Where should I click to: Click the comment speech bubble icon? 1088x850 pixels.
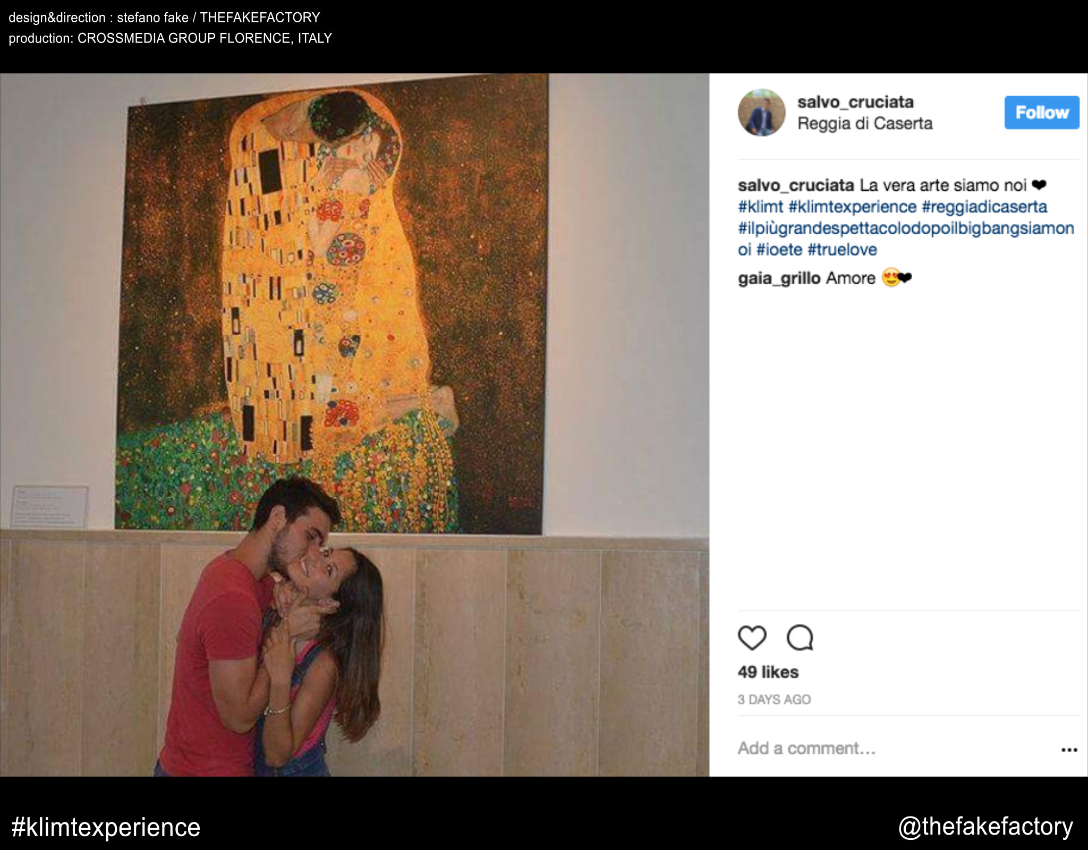[x=800, y=637]
